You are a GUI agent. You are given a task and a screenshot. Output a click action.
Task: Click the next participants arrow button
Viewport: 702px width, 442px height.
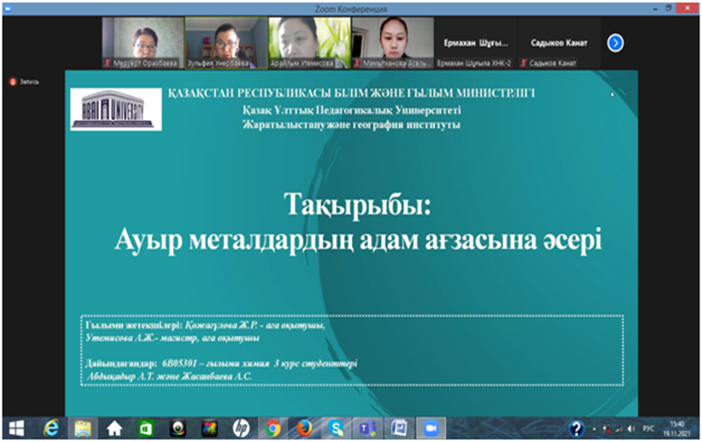click(615, 43)
